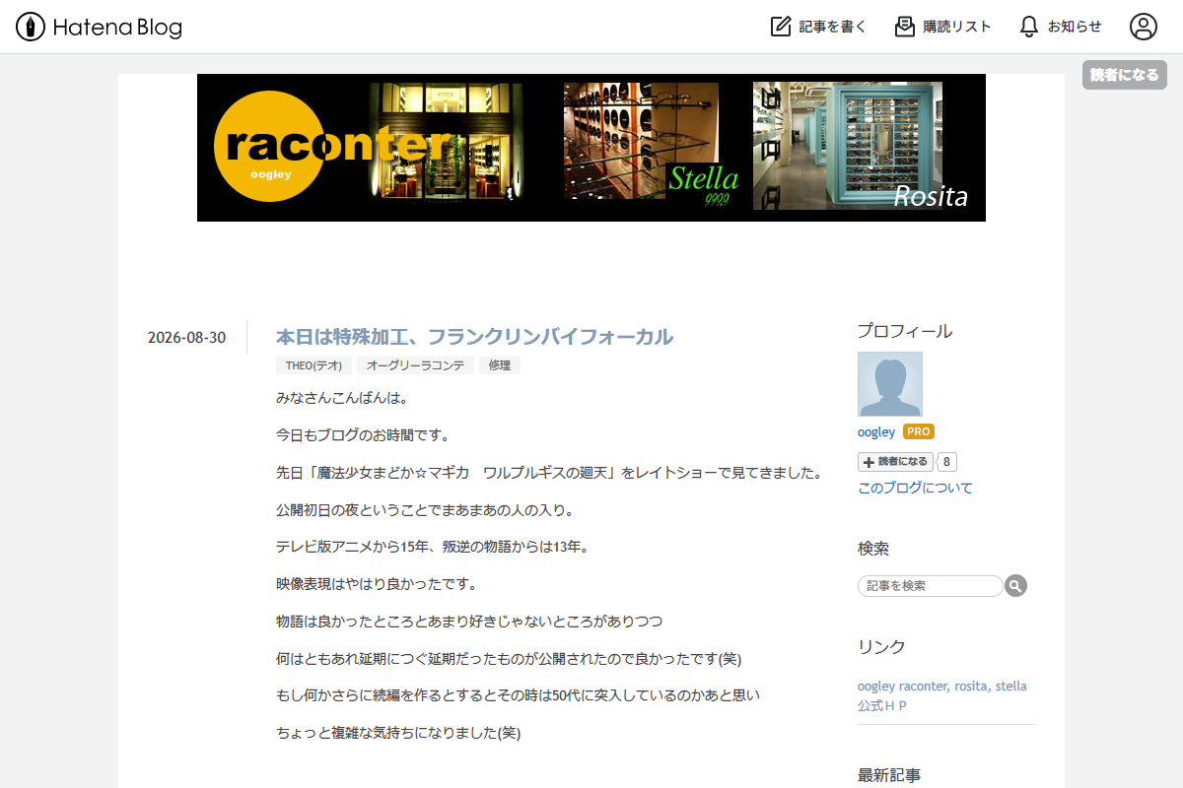Click the line about 50代に突入
The width and height of the screenshot is (1183, 788).
click(x=519, y=695)
